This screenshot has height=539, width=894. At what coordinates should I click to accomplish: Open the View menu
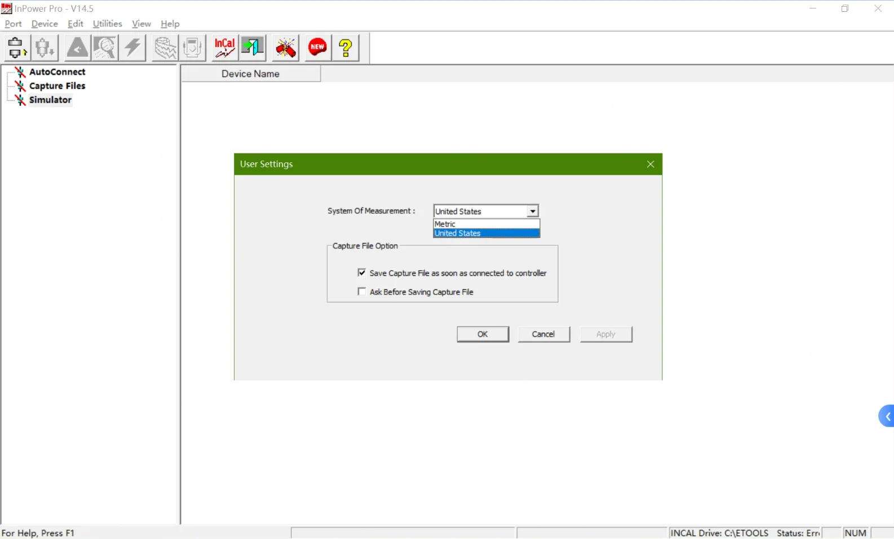[141, 24]
